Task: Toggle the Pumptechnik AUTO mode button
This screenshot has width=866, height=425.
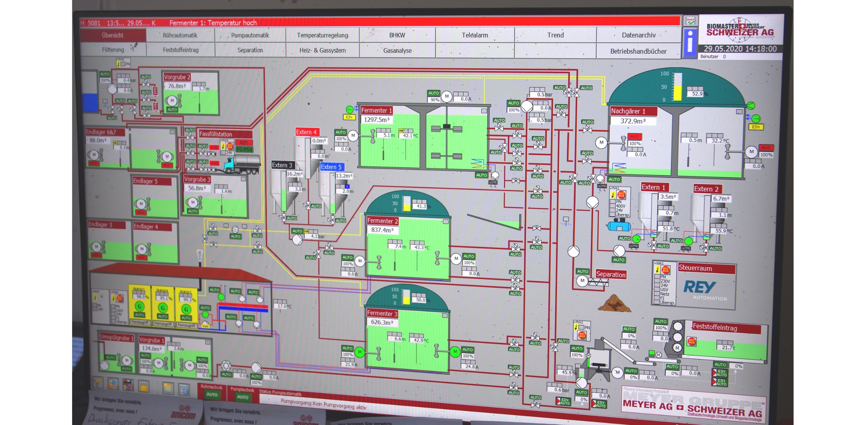Action: pos(242,397)
